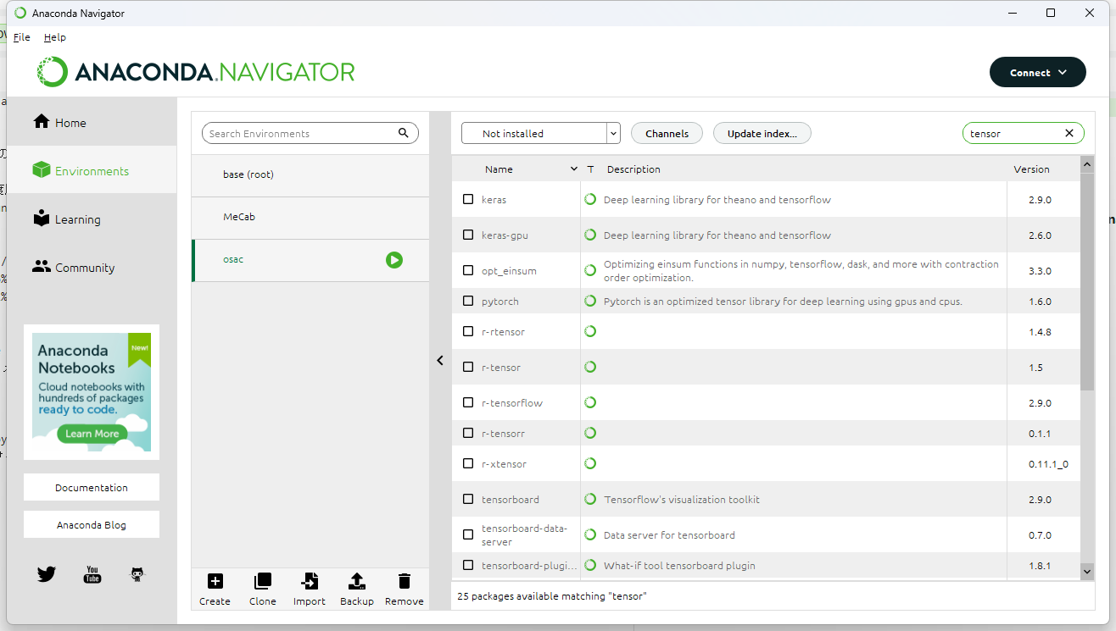
Task: Check the pytorch package checkbox
Action: pyautogui.click(x=468, y=301)
